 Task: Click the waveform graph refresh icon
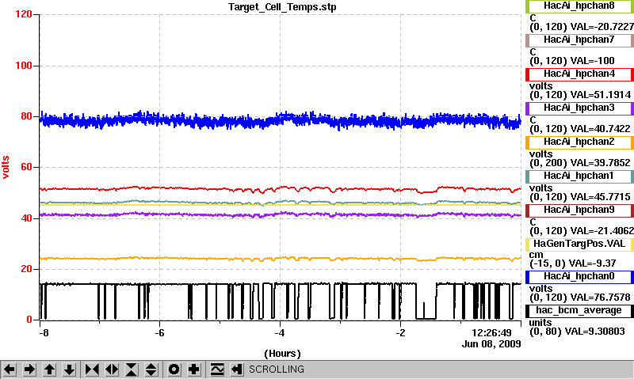[217, 370]
